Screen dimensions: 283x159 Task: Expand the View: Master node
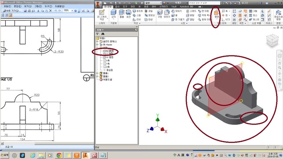coord(97,44)
